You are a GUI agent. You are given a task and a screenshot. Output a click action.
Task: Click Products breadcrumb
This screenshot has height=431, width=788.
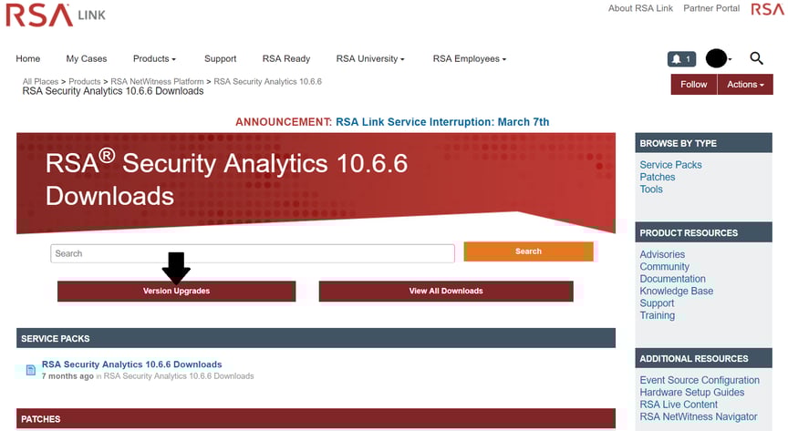85,81
